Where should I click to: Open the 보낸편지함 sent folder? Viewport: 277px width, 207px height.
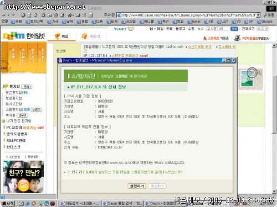point(14,98)
